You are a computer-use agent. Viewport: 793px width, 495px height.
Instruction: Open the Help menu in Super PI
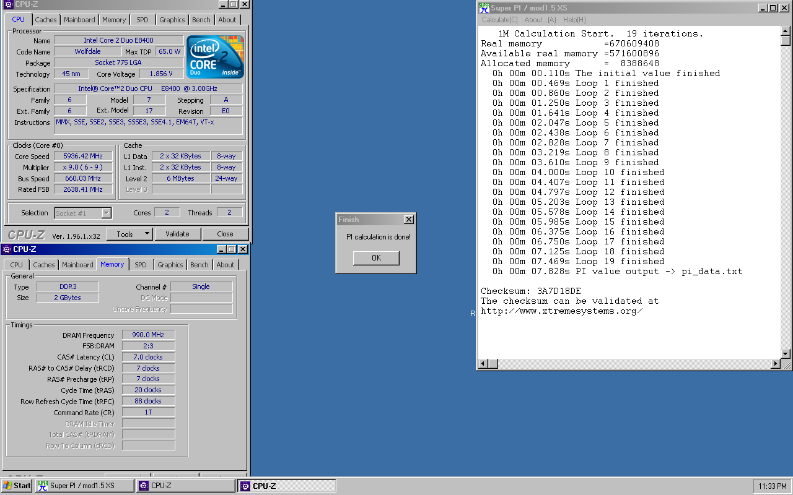point(574,20)
